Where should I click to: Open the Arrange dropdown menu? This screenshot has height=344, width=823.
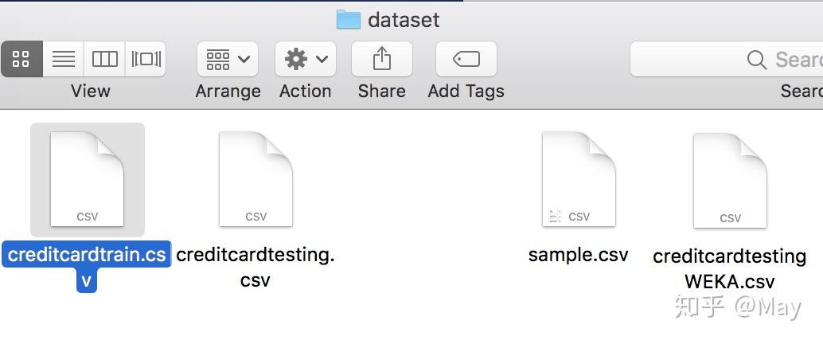228,59
